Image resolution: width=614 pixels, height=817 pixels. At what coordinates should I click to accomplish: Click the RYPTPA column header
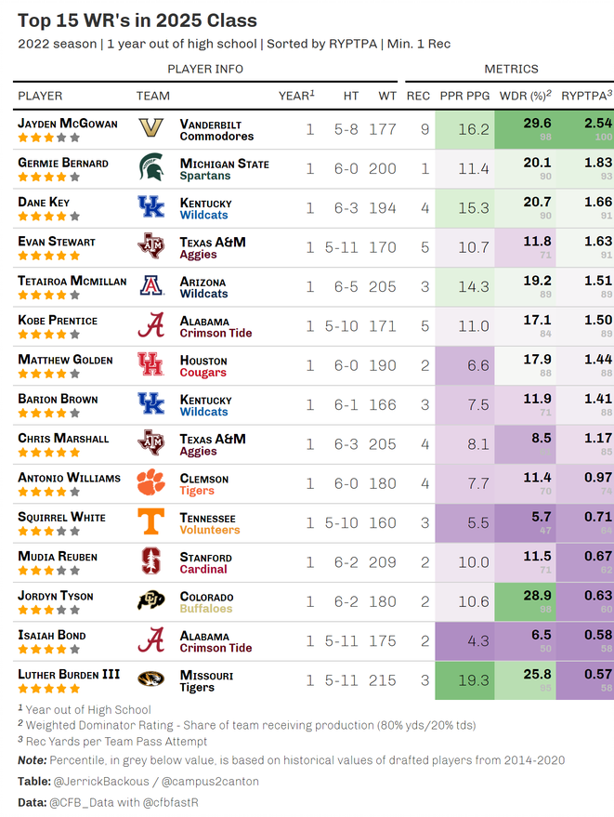[x=586, y=96]
